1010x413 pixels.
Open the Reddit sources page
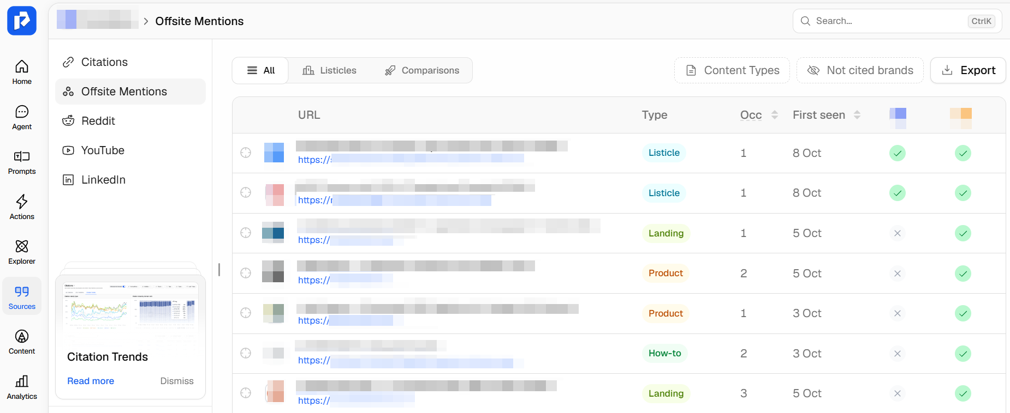(130, 121)
